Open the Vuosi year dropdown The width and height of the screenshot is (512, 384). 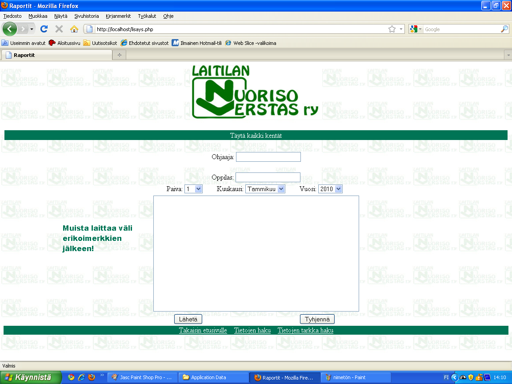pyautogui.click(x=330, y=189)
